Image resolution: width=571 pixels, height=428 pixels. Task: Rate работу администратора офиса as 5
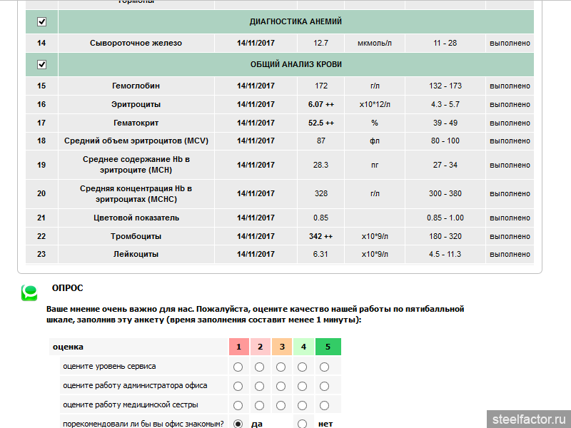click(324, 386)
